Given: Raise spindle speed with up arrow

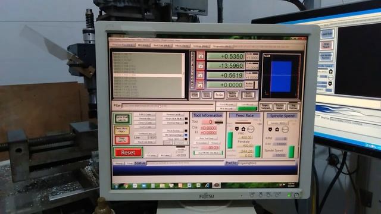Looking at the screenshot, I should point(277,130).
